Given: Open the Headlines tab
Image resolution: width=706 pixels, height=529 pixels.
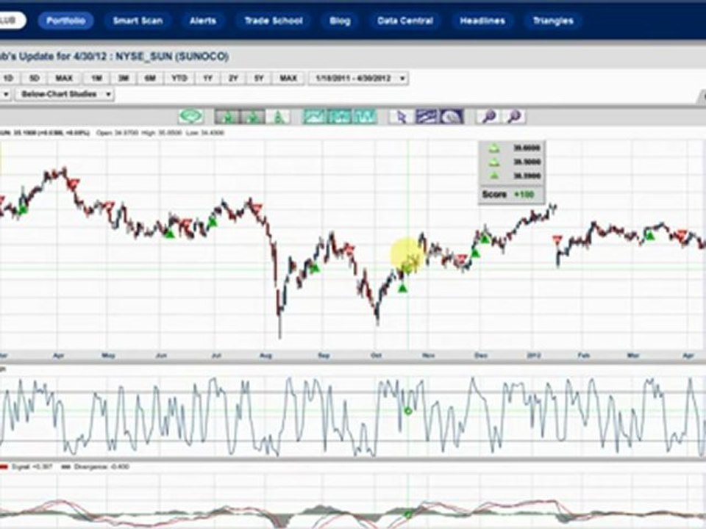Looking at the screenshot, I should [x=482, y=21].
